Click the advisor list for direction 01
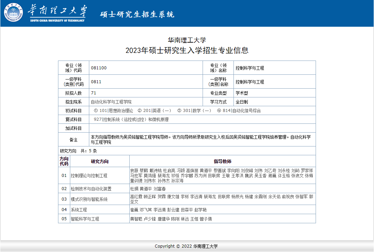This screenshot has height=252, width=374. (x=222, y=176)
